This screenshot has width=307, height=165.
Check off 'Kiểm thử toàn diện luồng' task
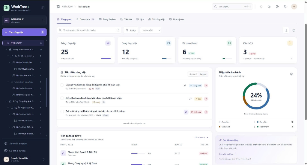(62, 98)
